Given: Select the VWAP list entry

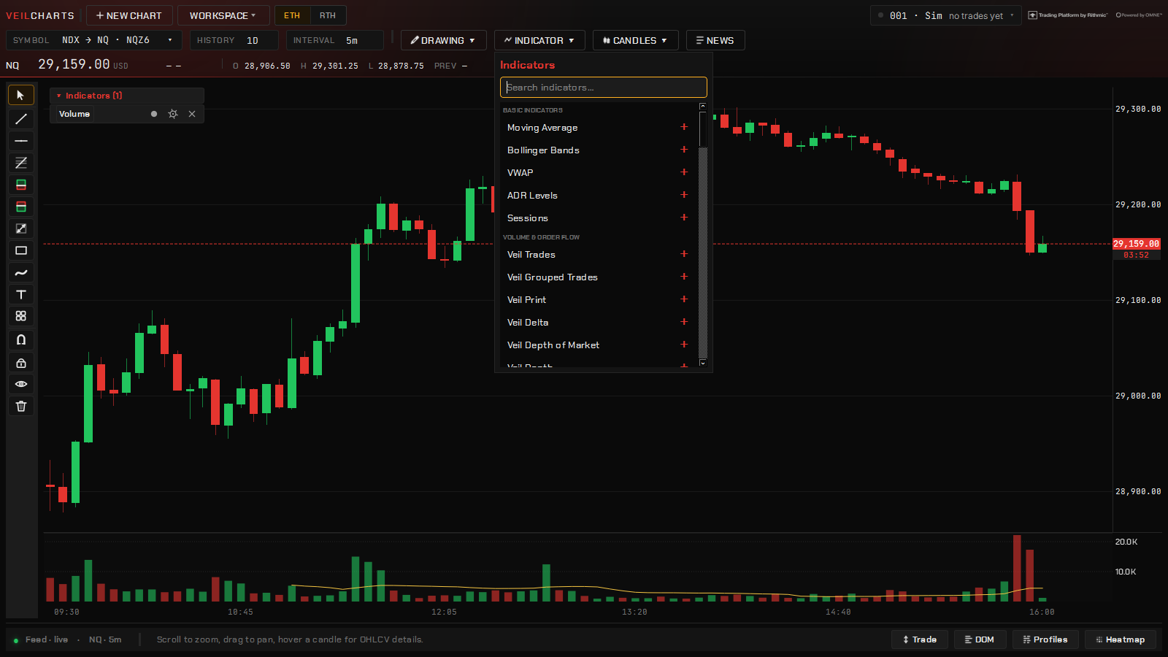Looking at the screenshot, I should coord(596,172).
